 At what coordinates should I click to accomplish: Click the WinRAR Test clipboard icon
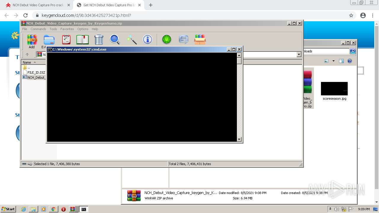(66, 40)
